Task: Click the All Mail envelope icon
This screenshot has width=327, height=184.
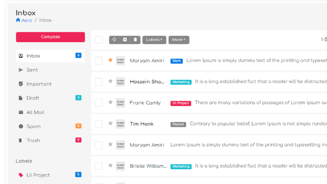Action: pyautogui.click(x=21, y=112)
